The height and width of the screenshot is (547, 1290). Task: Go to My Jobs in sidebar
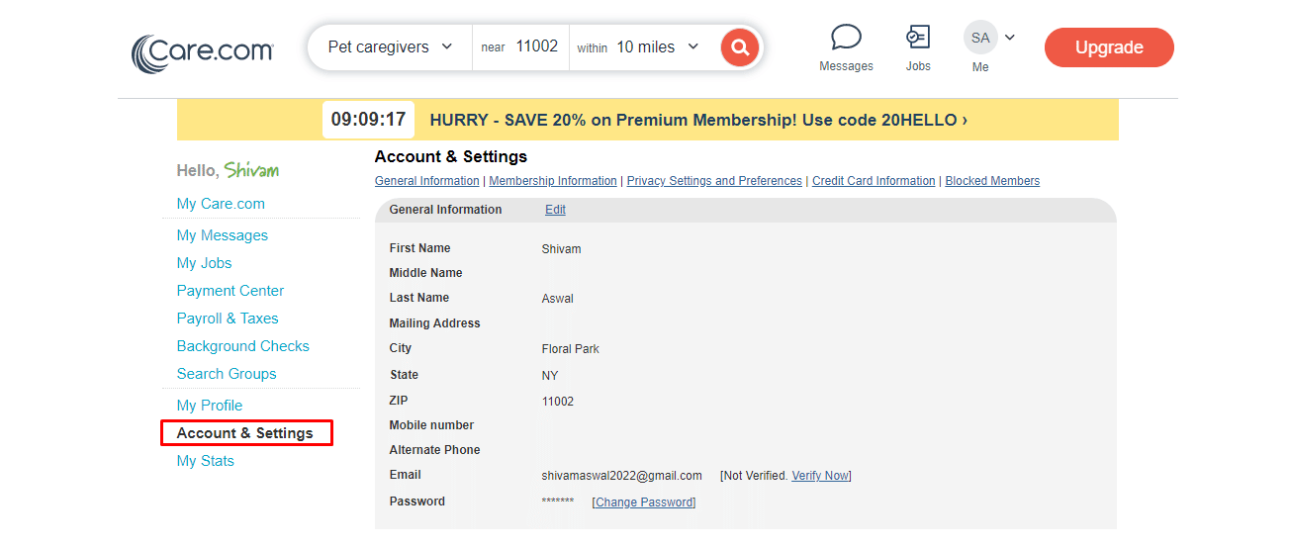point(205,263)
